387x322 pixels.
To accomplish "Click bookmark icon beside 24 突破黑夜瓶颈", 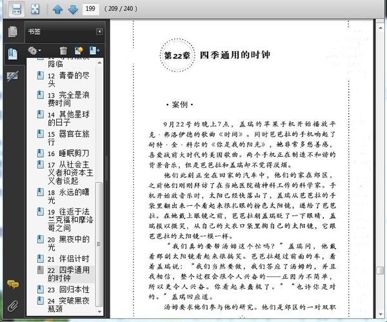I will coord(41,301).
